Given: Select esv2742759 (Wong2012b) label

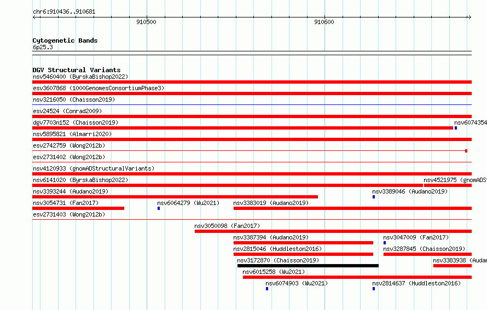Looking at the screenshot, I should click(x=69, y=145).
